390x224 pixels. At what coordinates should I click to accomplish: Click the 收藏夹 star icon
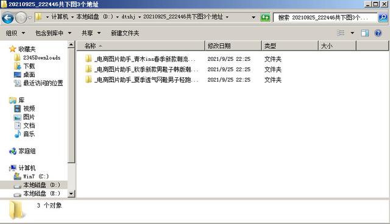pos(12,49)
